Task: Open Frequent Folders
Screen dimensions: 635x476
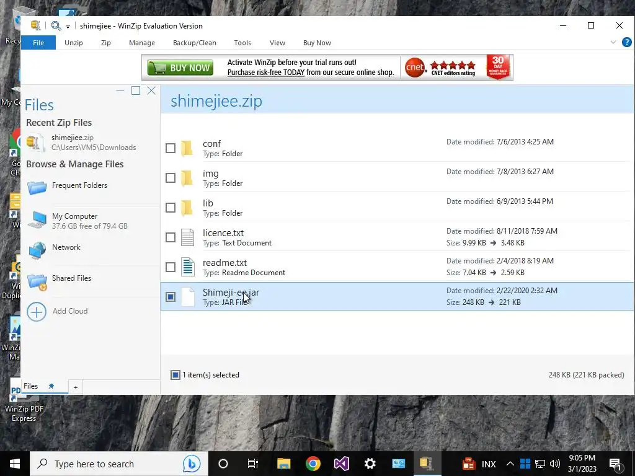Action: pyautogui.click(x=80, y=185)
